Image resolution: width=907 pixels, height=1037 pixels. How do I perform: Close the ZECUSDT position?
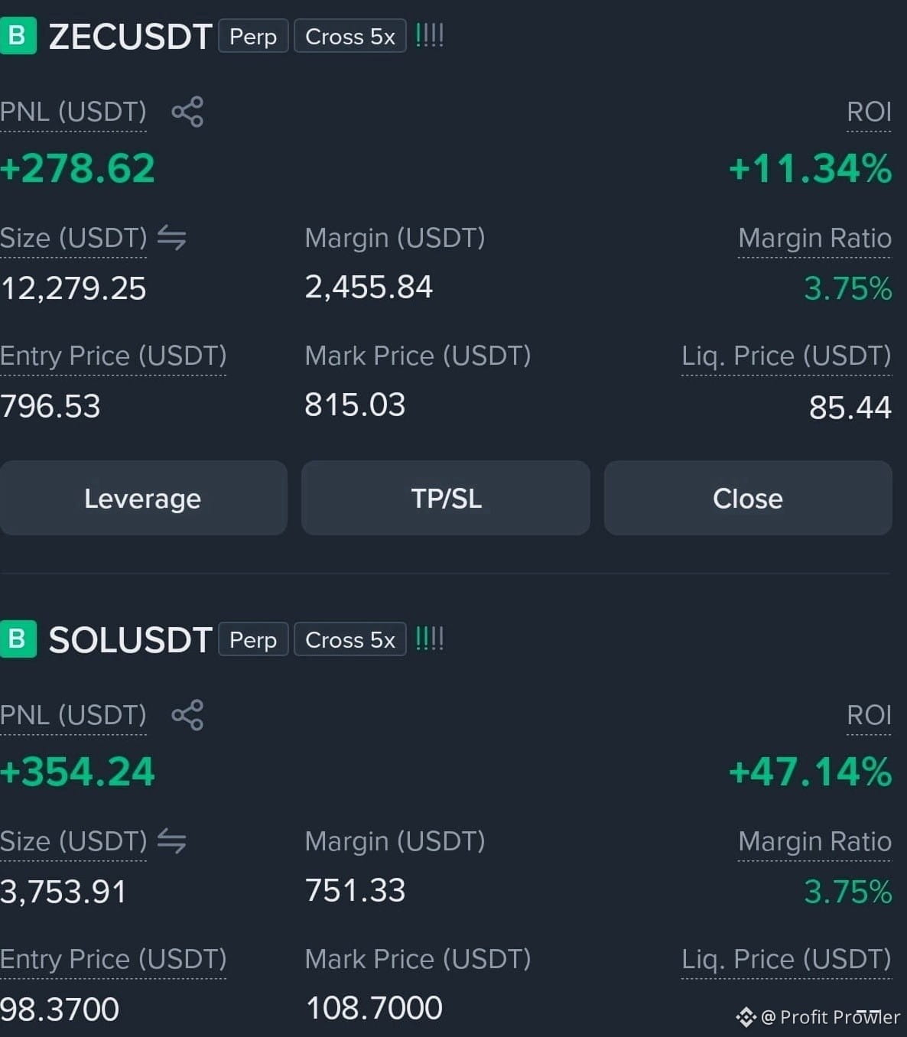coord(748,498)
